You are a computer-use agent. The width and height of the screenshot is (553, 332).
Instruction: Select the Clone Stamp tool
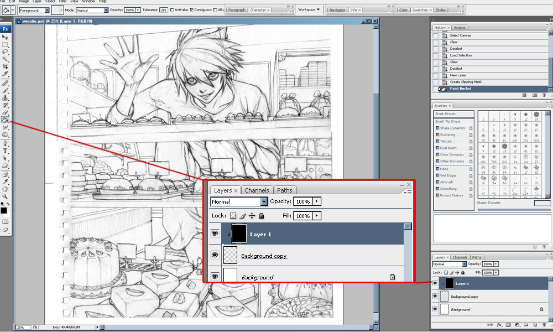pyautogui.click(x=5, y=98)
